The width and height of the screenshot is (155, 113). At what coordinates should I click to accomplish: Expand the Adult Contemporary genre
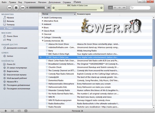pos(43,18)
